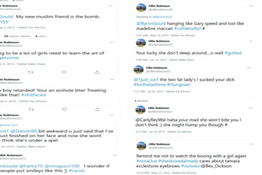
Task: Open the #ruthless4lyf hashtag
Action: [x=187, y=29]
